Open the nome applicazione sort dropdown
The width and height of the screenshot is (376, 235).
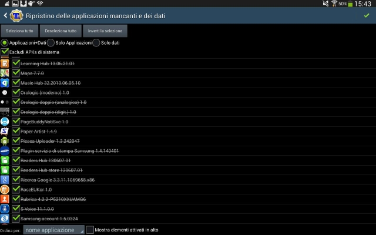click(53, 230)
